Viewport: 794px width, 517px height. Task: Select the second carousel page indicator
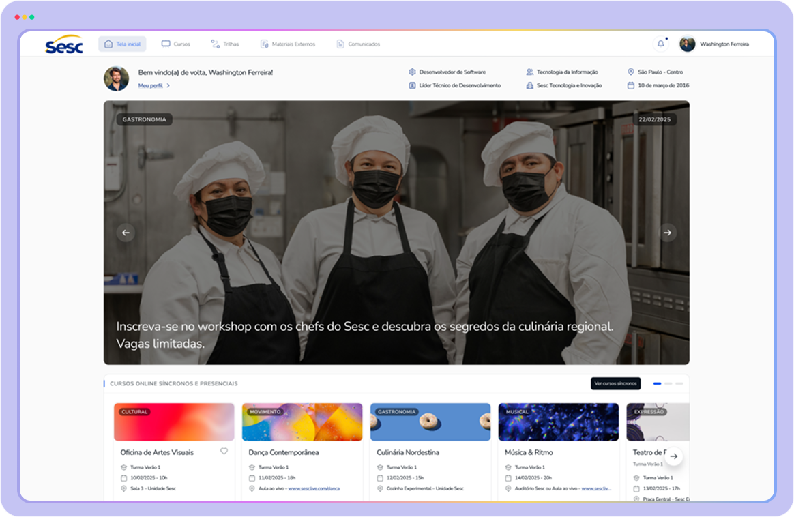[x=668, y=383]
